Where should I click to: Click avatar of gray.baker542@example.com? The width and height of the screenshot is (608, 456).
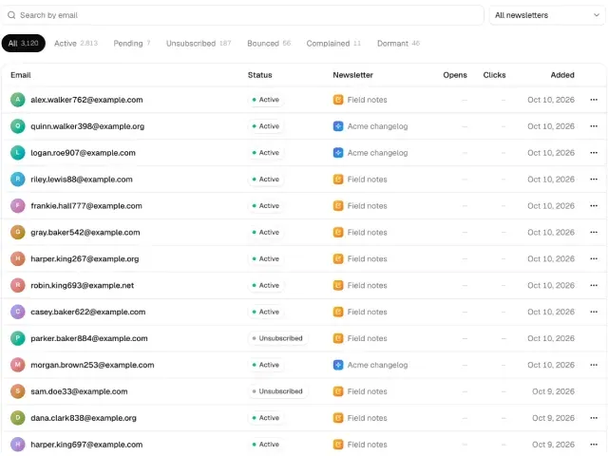[x=18, y=232]
